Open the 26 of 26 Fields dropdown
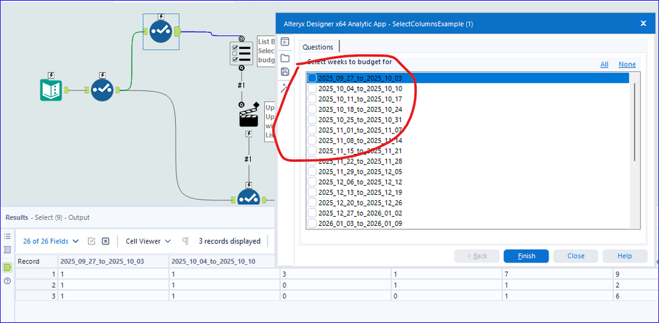This screenshot has height=323, width=659. (51, 241)
